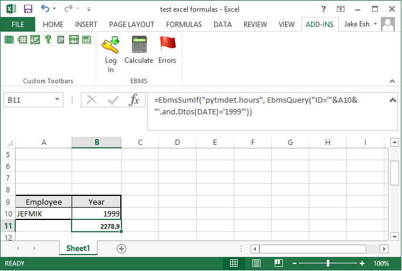Switch to the HOME tab
This screenshot has height=271, width=402.
[x=53, y=25]
